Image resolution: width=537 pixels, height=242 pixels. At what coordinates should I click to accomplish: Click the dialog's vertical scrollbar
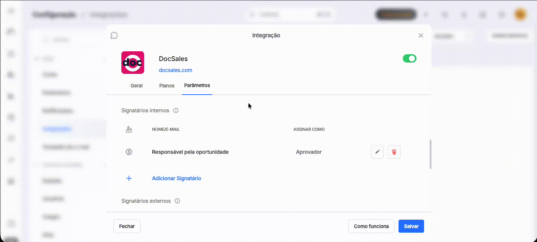430,155
